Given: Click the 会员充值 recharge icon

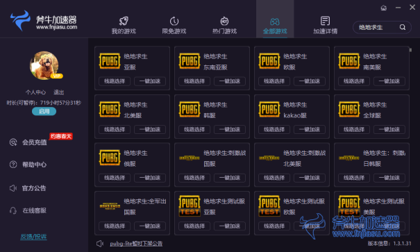Looking at the screenshot, I should (13, 142).
